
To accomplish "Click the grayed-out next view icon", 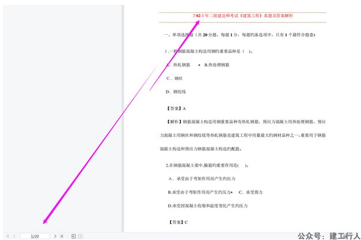I will click(80, 236).
